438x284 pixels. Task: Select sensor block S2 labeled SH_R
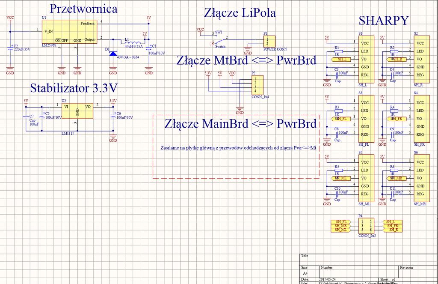[x=421, y=59]
